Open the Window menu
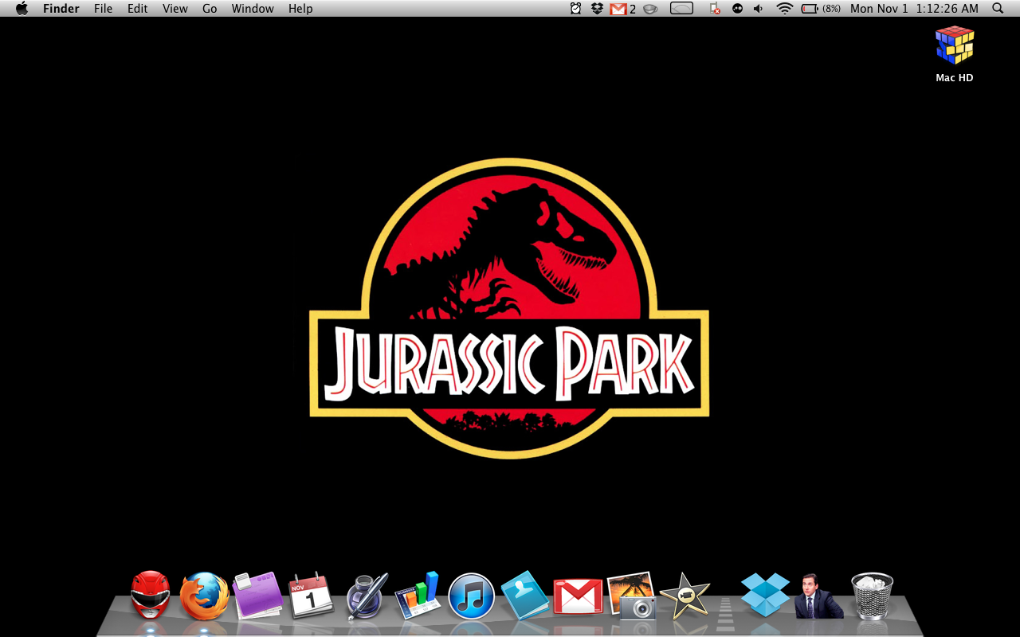Screen dimensions: 1020x637 point(253,9)
